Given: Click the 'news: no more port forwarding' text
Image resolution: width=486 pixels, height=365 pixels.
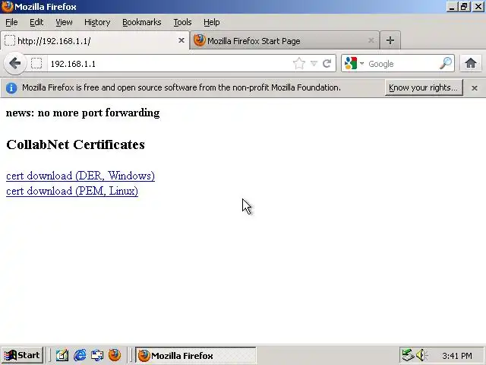Looking at the screenshot, I should coord(83,113).
